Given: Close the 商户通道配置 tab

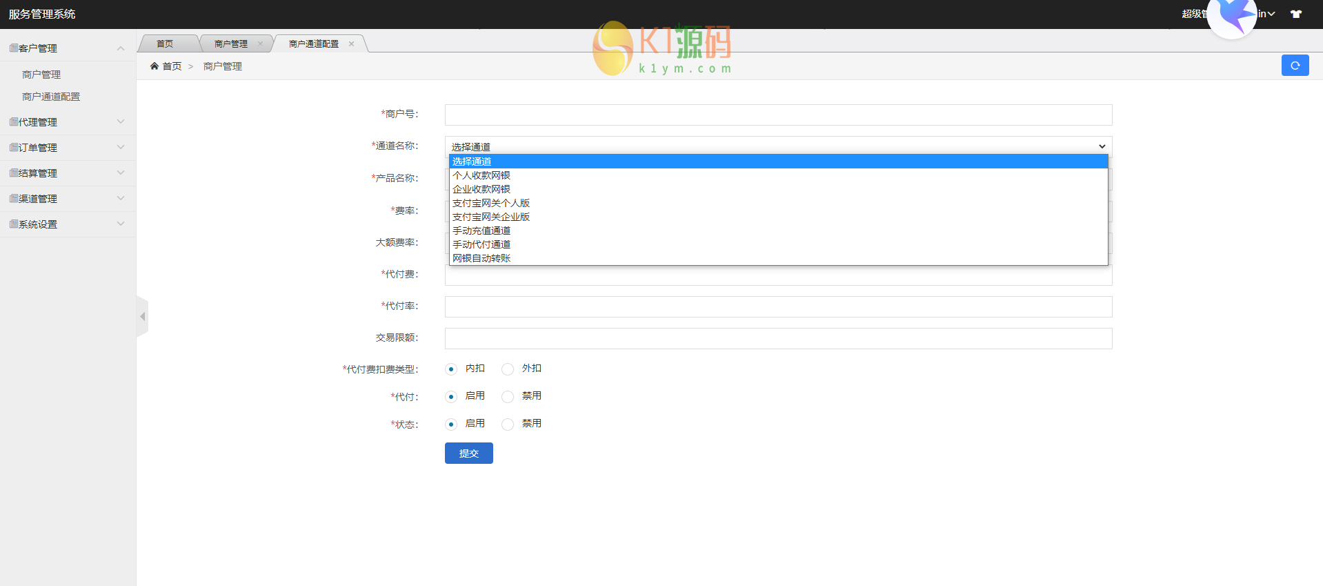Looking at the screenshot, I should pos(351,43).
